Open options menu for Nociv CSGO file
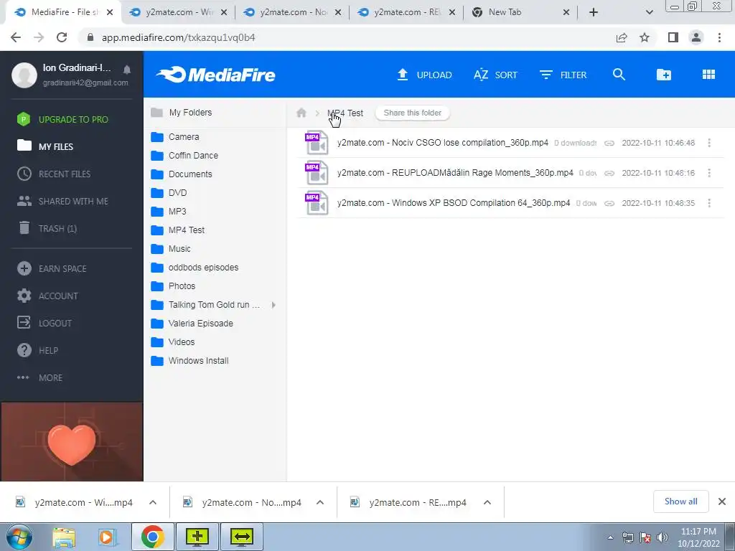Screen dimensions: 735x551 pos(709,143)
